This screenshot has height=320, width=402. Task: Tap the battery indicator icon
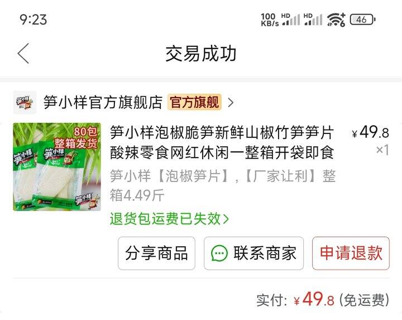pyautogui.click(x=363, y=20)
